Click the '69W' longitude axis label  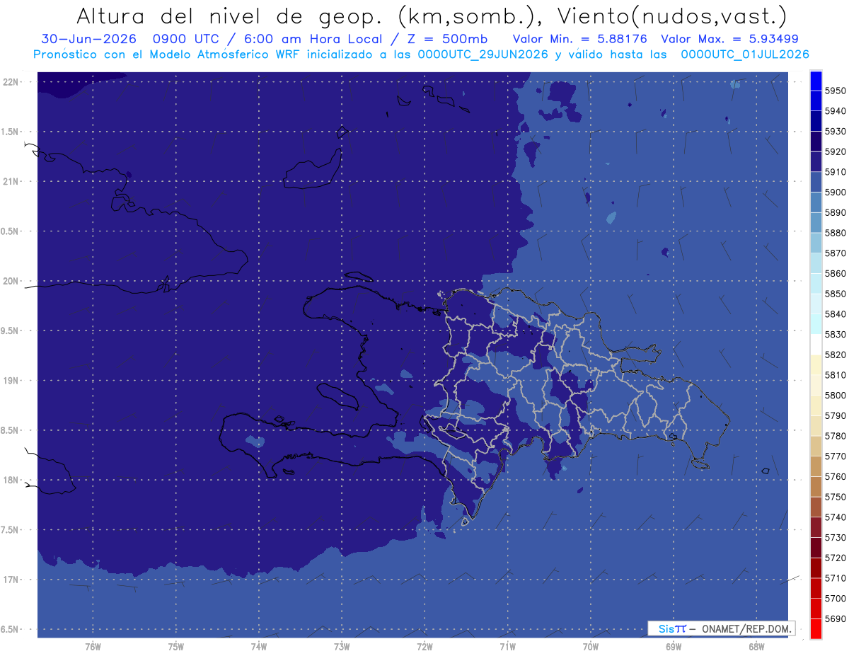tap(674, 647)
